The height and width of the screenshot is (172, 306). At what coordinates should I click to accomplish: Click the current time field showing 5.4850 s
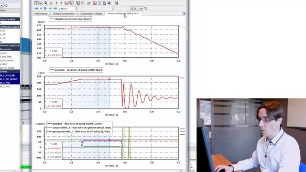coord(66,9)
